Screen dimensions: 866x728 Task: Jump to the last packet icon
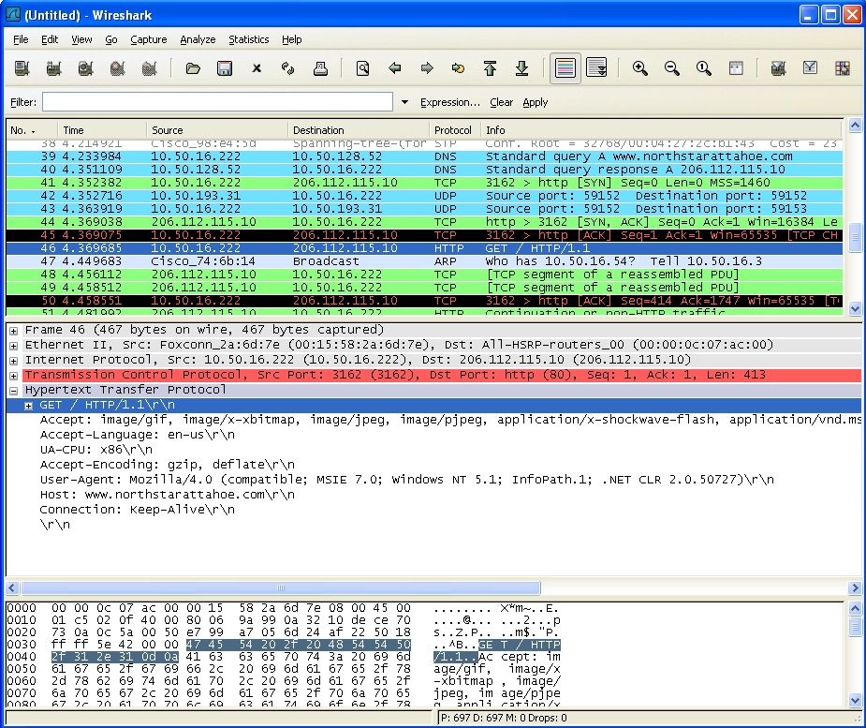[x=521, y=68]
